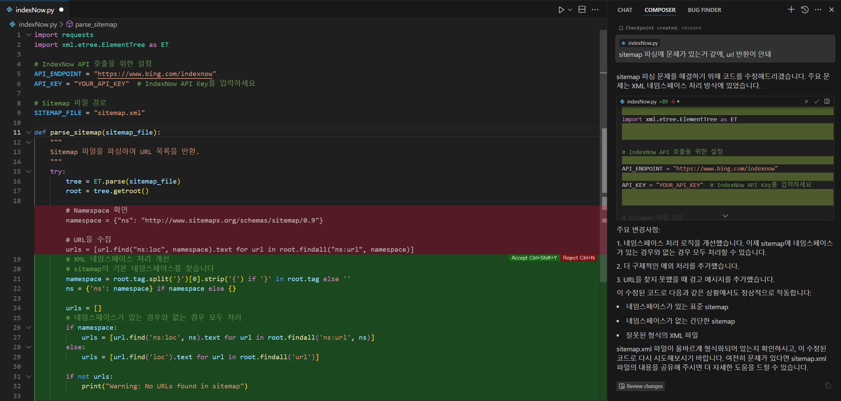Click the Python icon on indexNow.py tab

coord(9,10)
